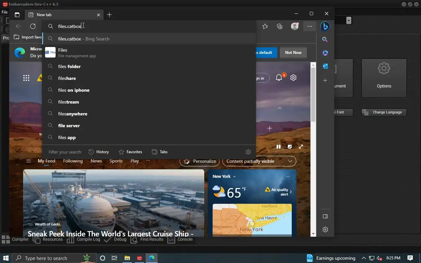Open cruise ship news article thumbnail
Image resolution: width=421 pixels, height=263 pixels.
coord(113,203)
